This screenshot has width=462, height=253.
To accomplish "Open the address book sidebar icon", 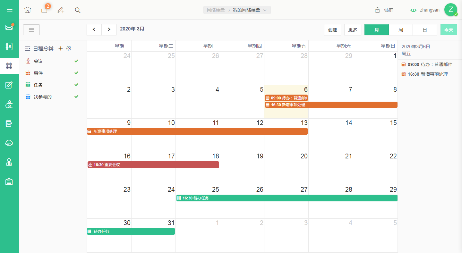I will click(10, 46).
